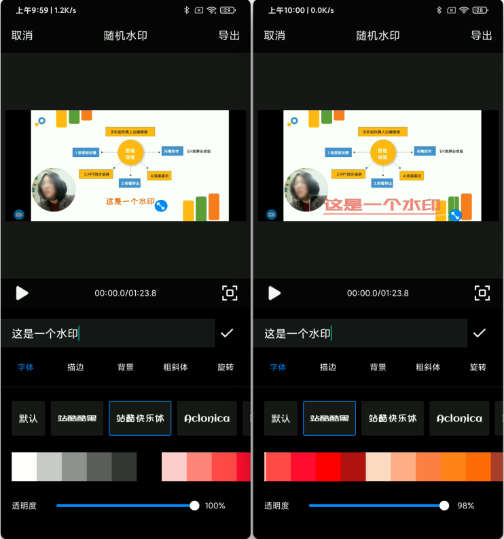Choose 站酷快乐体 font in left screen

pyautogui.click(x=140, y=418)
